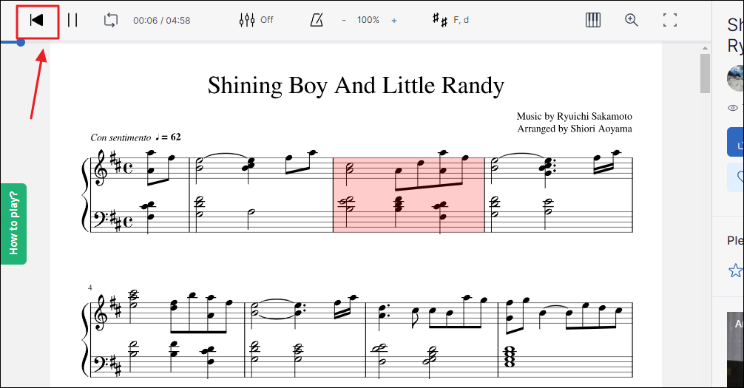Toggle loop playback icon
The height and width of the screenshot is (388, 744).
point(110,20)
